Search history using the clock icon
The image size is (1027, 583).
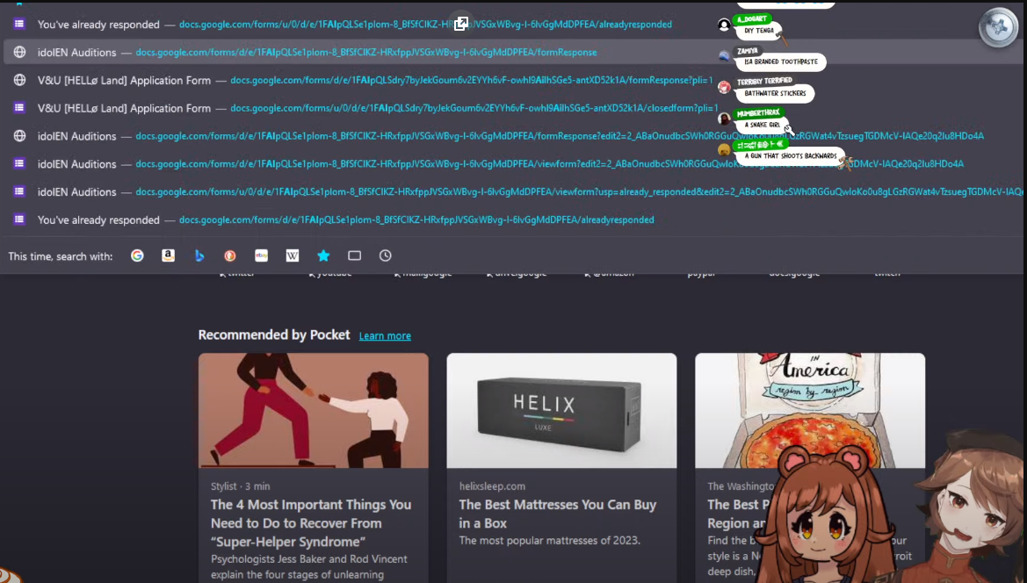385,256
